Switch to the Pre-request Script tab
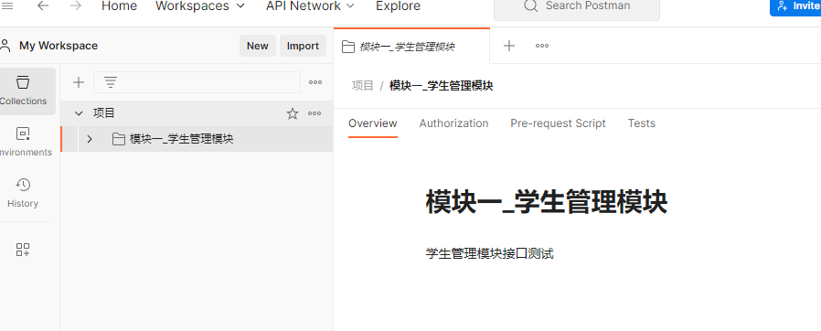Screen dimensions: 821x331 [x=559, y=123]
